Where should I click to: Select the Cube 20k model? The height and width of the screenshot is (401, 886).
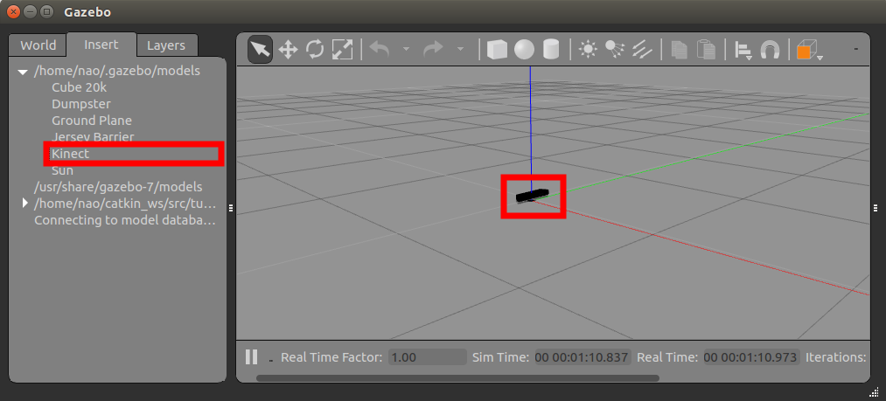coord(79,87)
